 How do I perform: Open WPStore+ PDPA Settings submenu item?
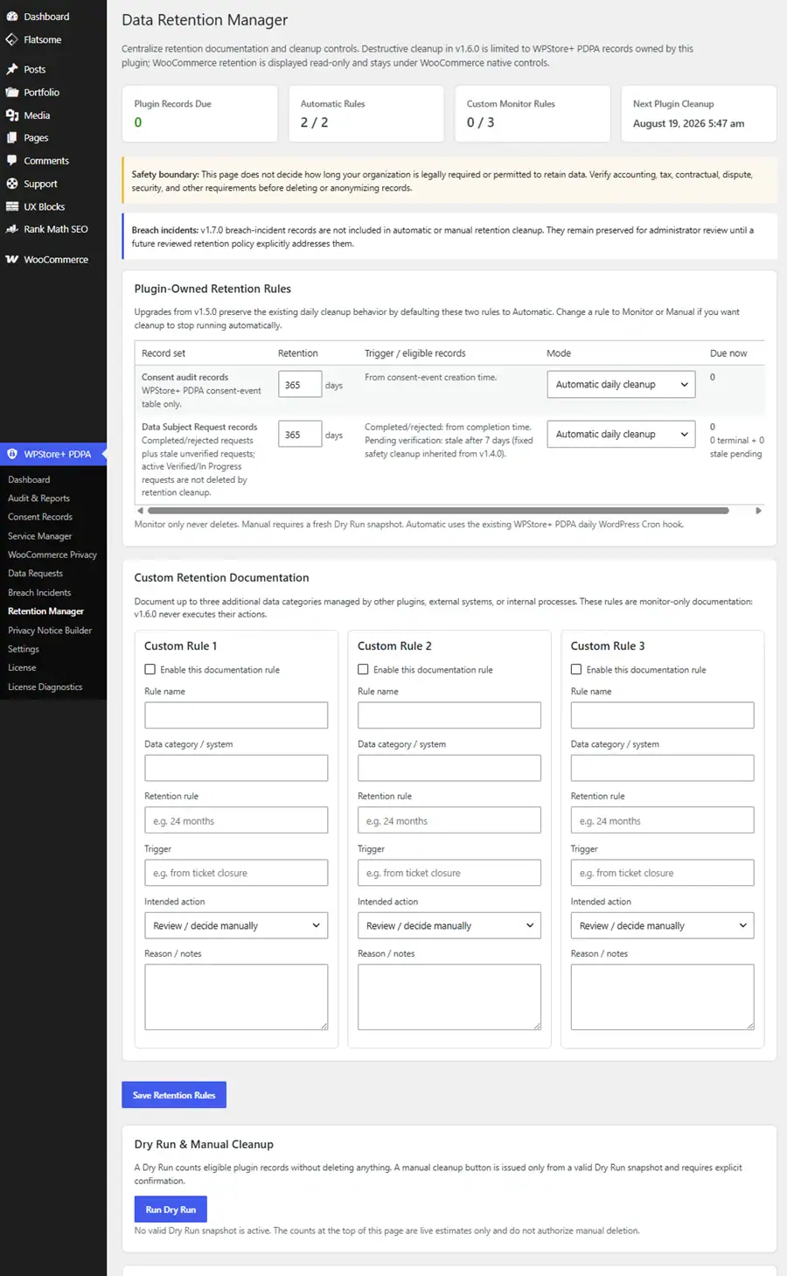[x=24, y=649]
